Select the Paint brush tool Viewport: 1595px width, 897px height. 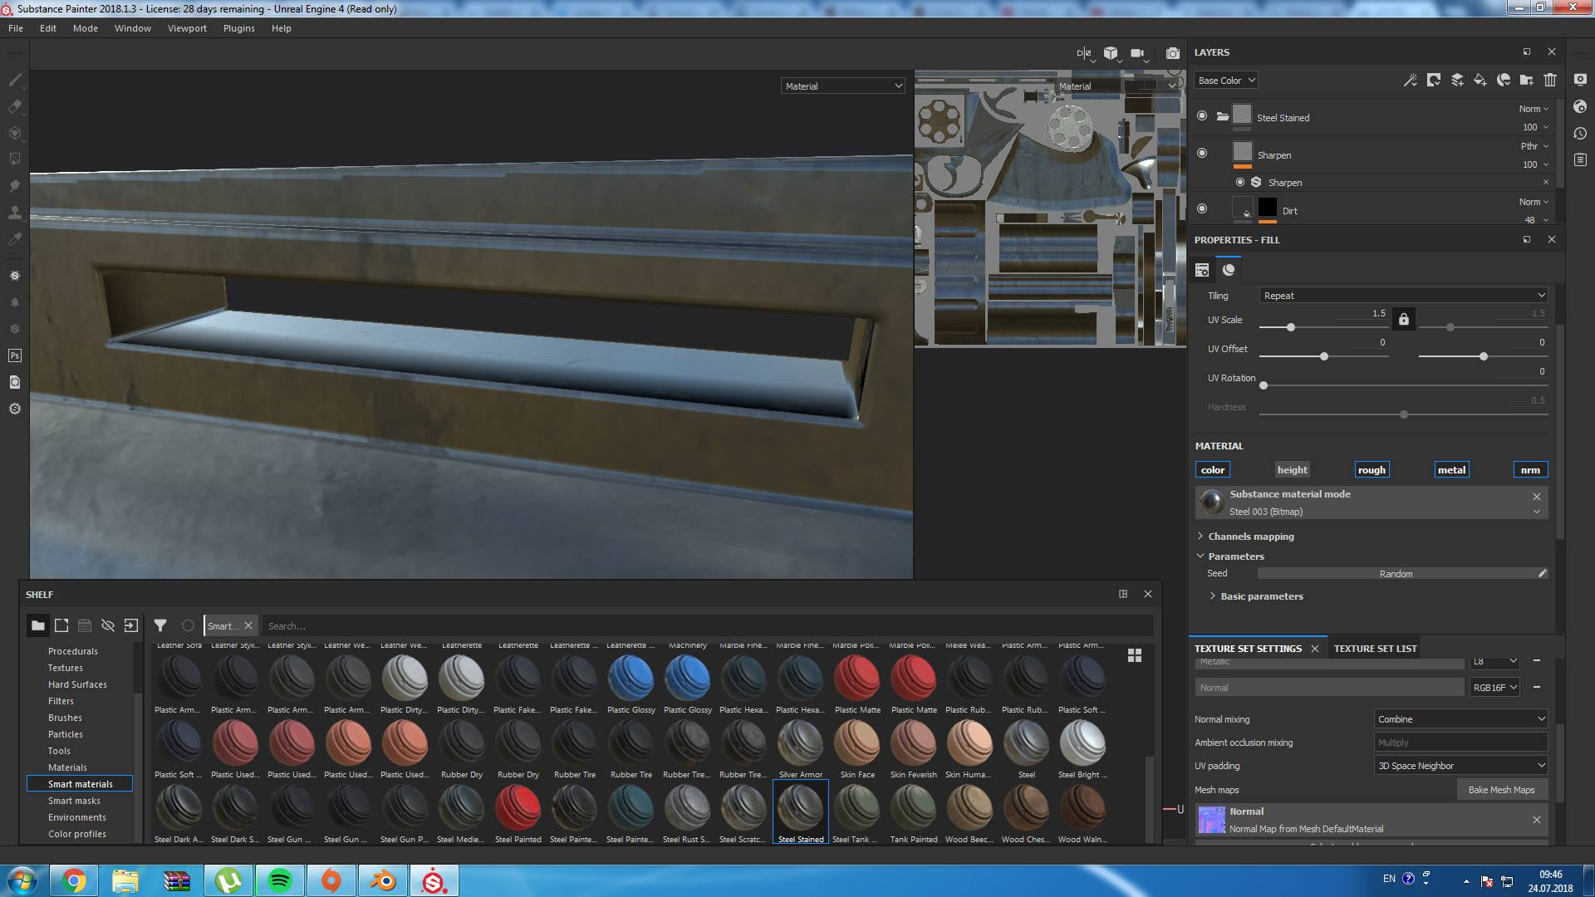15,80
